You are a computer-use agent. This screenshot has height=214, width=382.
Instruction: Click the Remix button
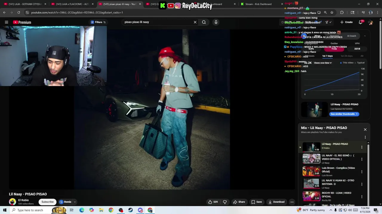pyautogui.click(x=65, y=202)
